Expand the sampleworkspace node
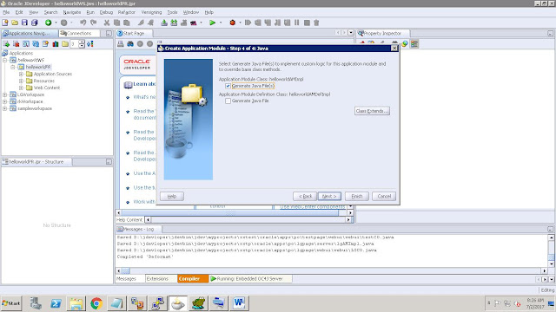This screenshot has width=556, height=312. 5,108
